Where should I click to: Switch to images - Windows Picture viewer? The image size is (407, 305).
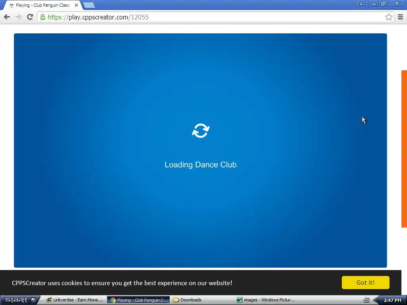[266, 300]
